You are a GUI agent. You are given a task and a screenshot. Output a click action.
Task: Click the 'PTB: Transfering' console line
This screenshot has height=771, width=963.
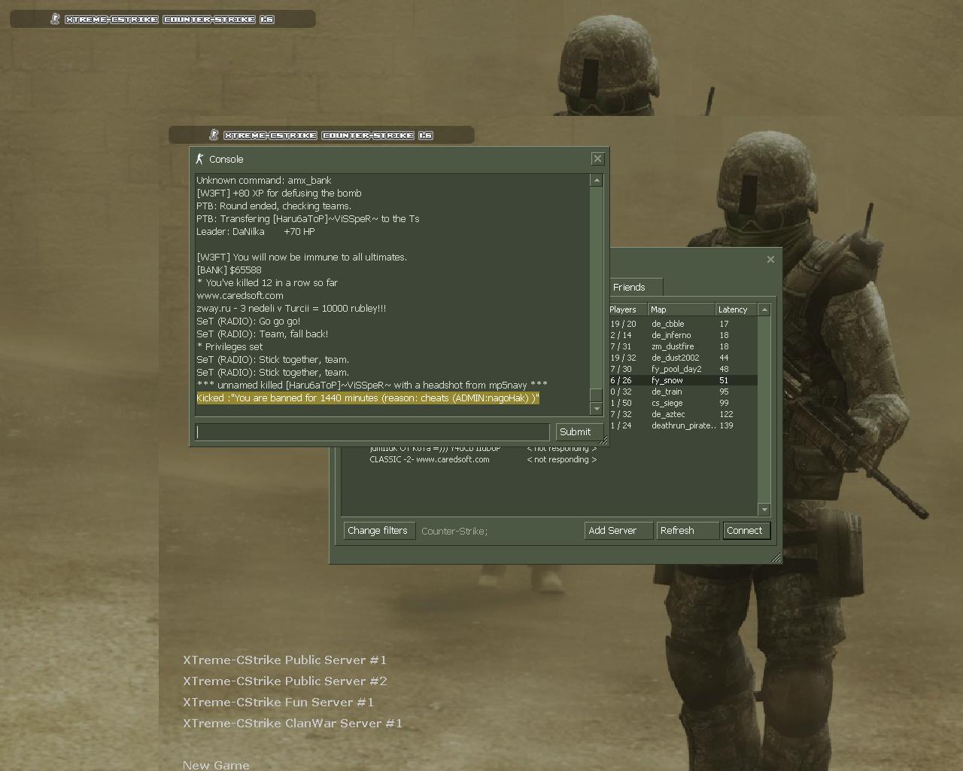click(x=308, y=219)
